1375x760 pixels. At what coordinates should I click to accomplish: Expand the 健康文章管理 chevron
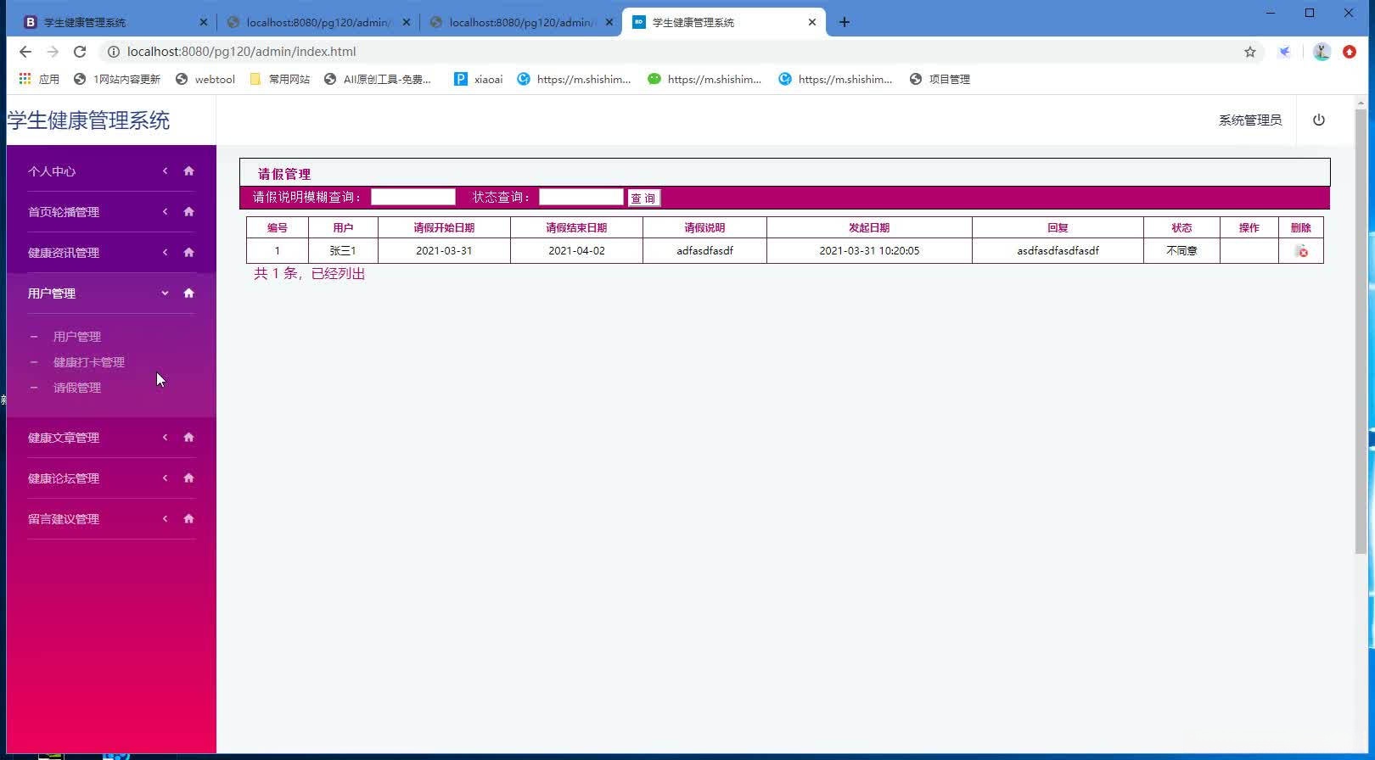pos(166,437)
